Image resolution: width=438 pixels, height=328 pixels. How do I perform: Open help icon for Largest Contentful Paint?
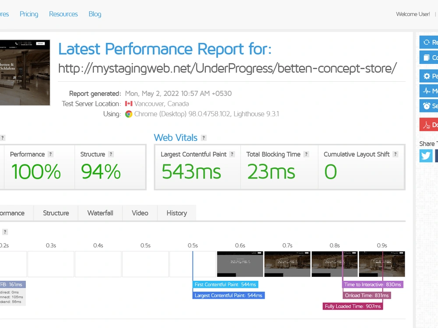232,154
